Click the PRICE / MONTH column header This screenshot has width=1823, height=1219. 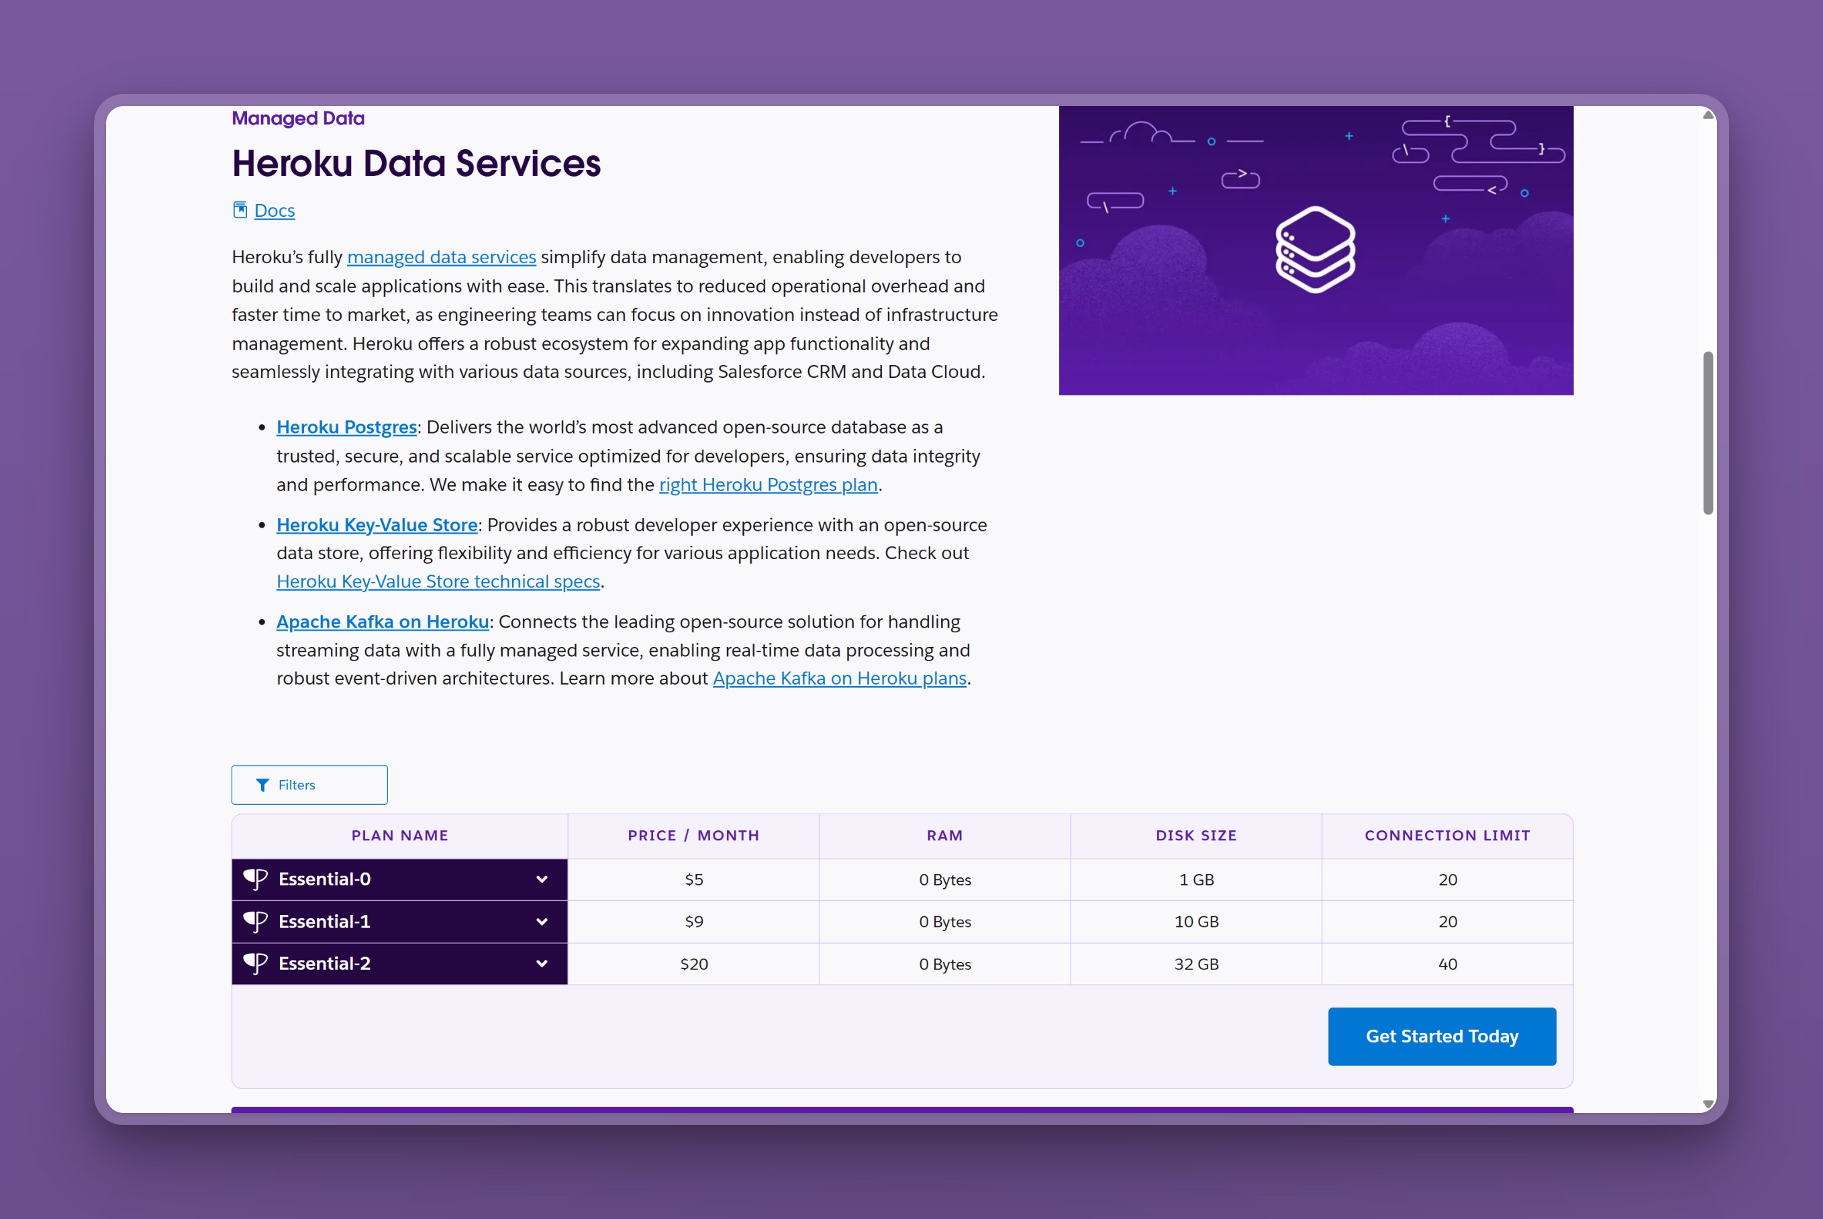point(693,836)
